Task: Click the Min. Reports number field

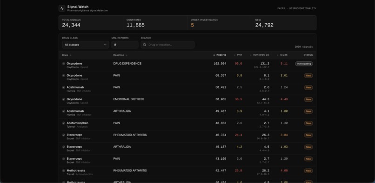Action: pyautogui.click(x=125, y=45)
